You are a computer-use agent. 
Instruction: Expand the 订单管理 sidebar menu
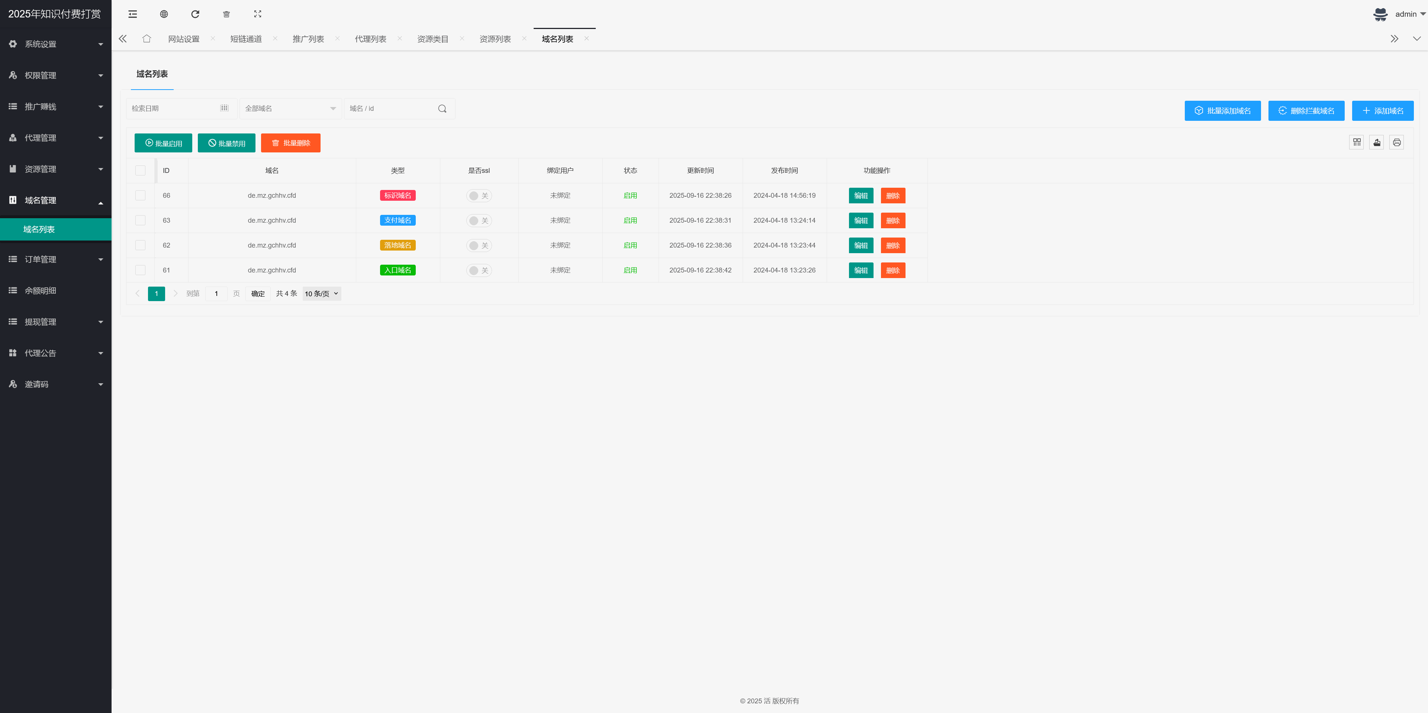[55, 259]
